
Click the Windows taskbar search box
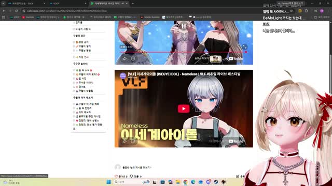click(x=131, y=182)
